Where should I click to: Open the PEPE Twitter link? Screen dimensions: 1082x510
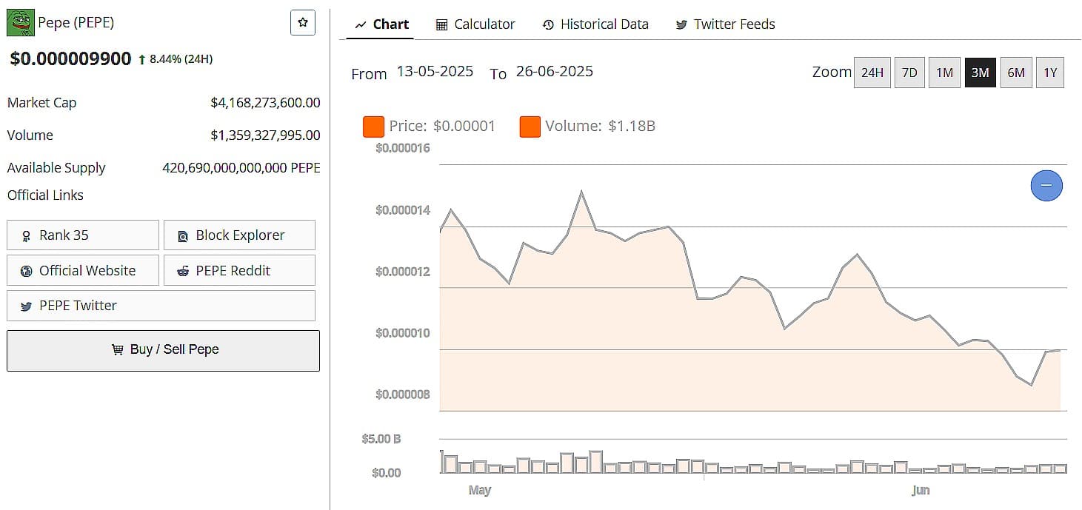click(161, 306)
